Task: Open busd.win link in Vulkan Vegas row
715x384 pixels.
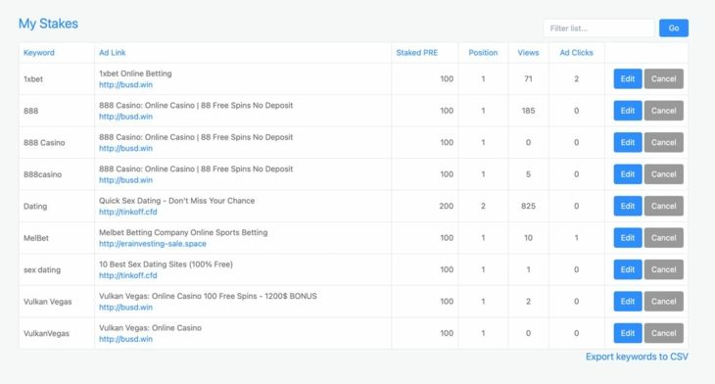Action: [x=125, y=308]
